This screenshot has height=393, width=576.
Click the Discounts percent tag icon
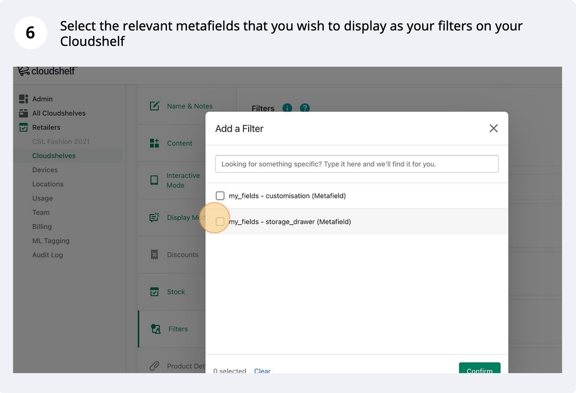[x=154, y=254]
